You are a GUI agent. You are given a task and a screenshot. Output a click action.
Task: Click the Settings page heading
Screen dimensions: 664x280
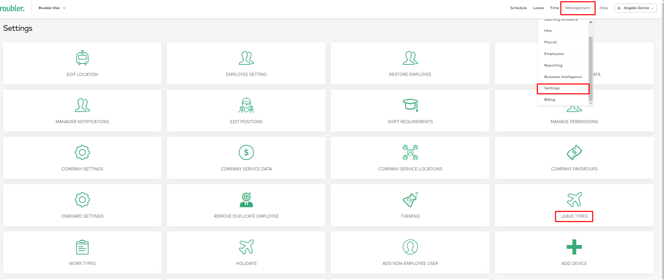[x=18, y=28]
